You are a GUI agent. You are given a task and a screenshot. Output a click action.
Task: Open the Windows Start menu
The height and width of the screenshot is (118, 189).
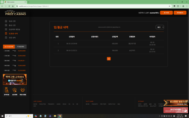(x=2, y=116)
